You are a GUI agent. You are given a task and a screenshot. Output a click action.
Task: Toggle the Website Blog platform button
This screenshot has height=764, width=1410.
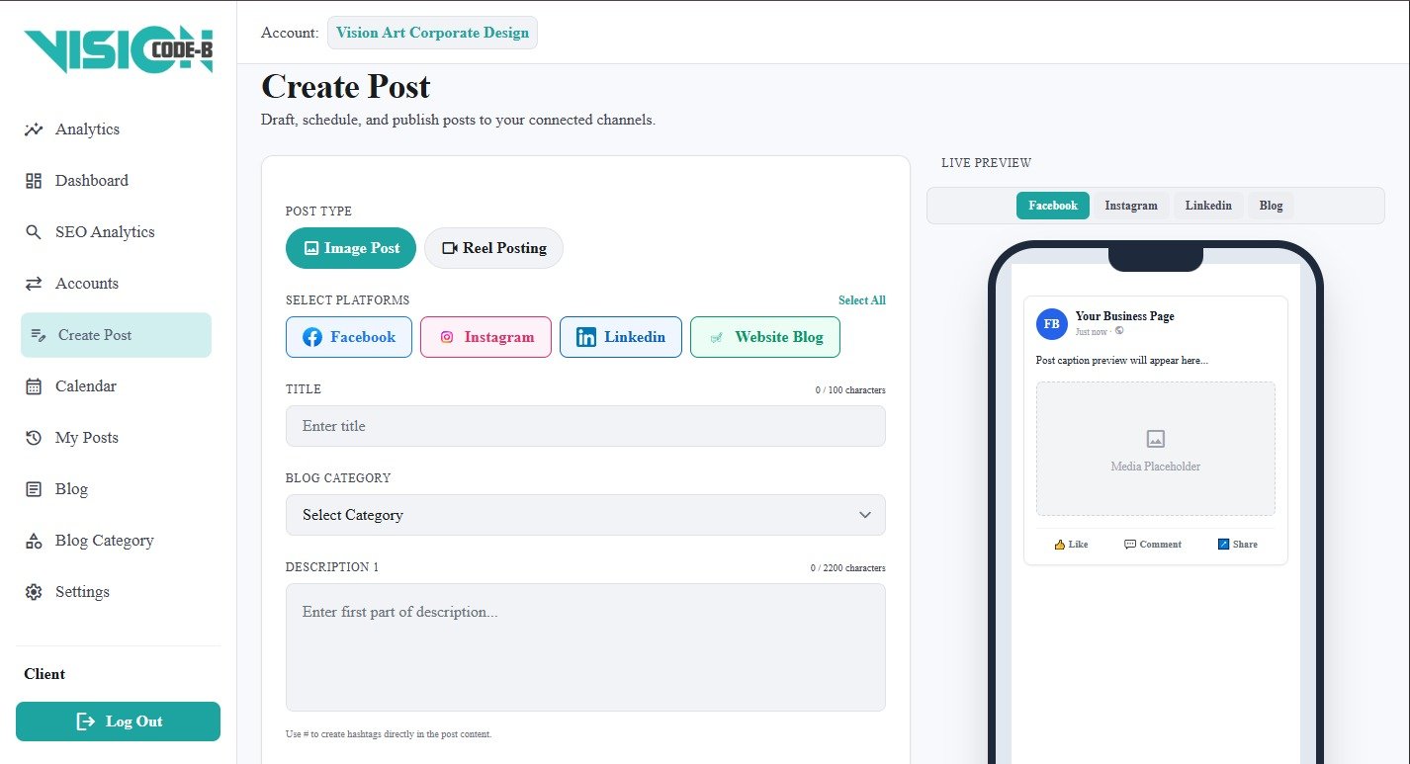(x=765, y=337)
